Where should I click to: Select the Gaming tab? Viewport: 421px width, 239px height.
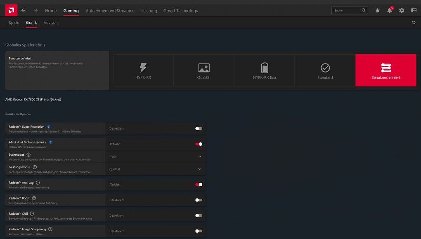(71, 11)
